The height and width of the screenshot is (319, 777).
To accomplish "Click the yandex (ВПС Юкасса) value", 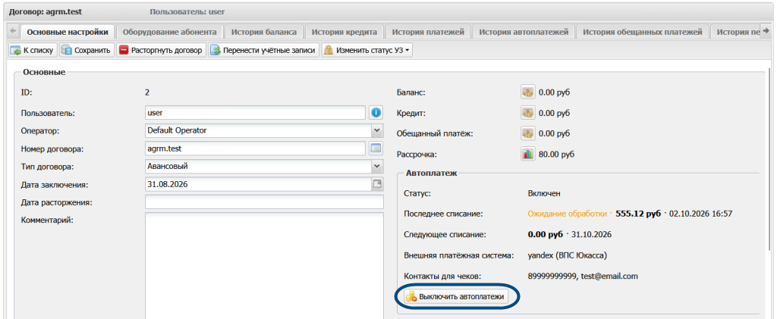I will (x=568, y=255).
